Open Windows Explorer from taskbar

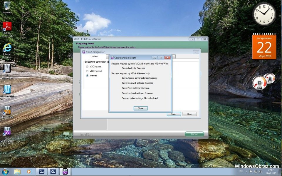point(17,172)
